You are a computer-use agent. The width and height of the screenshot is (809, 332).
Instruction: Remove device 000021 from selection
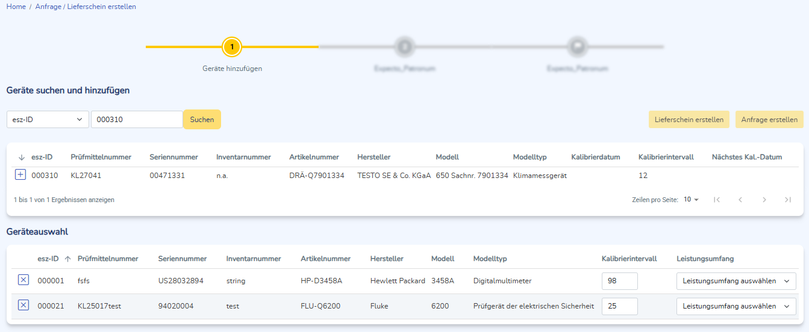click(23, 306)
